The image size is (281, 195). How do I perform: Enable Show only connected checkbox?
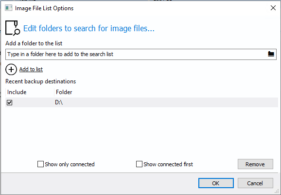[x=40, y=164]
